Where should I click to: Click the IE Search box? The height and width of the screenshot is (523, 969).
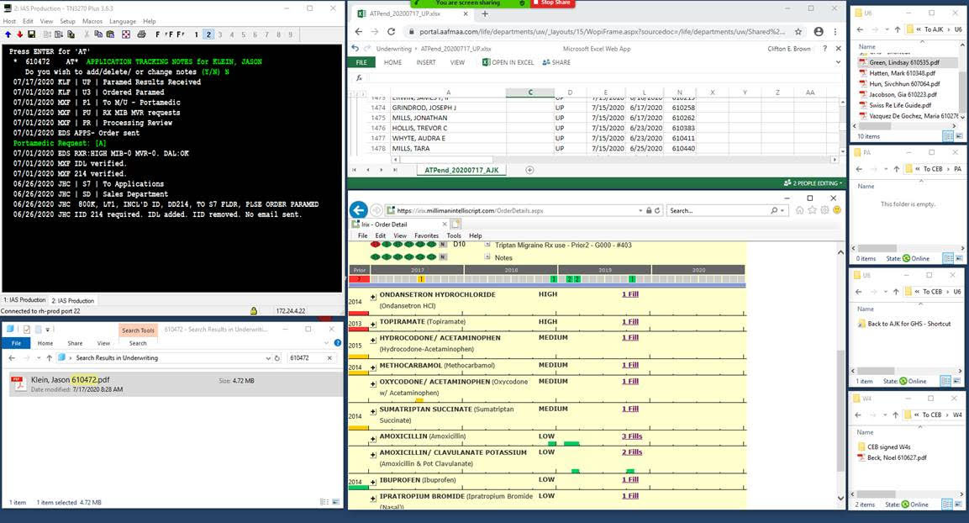coord(719,211)
